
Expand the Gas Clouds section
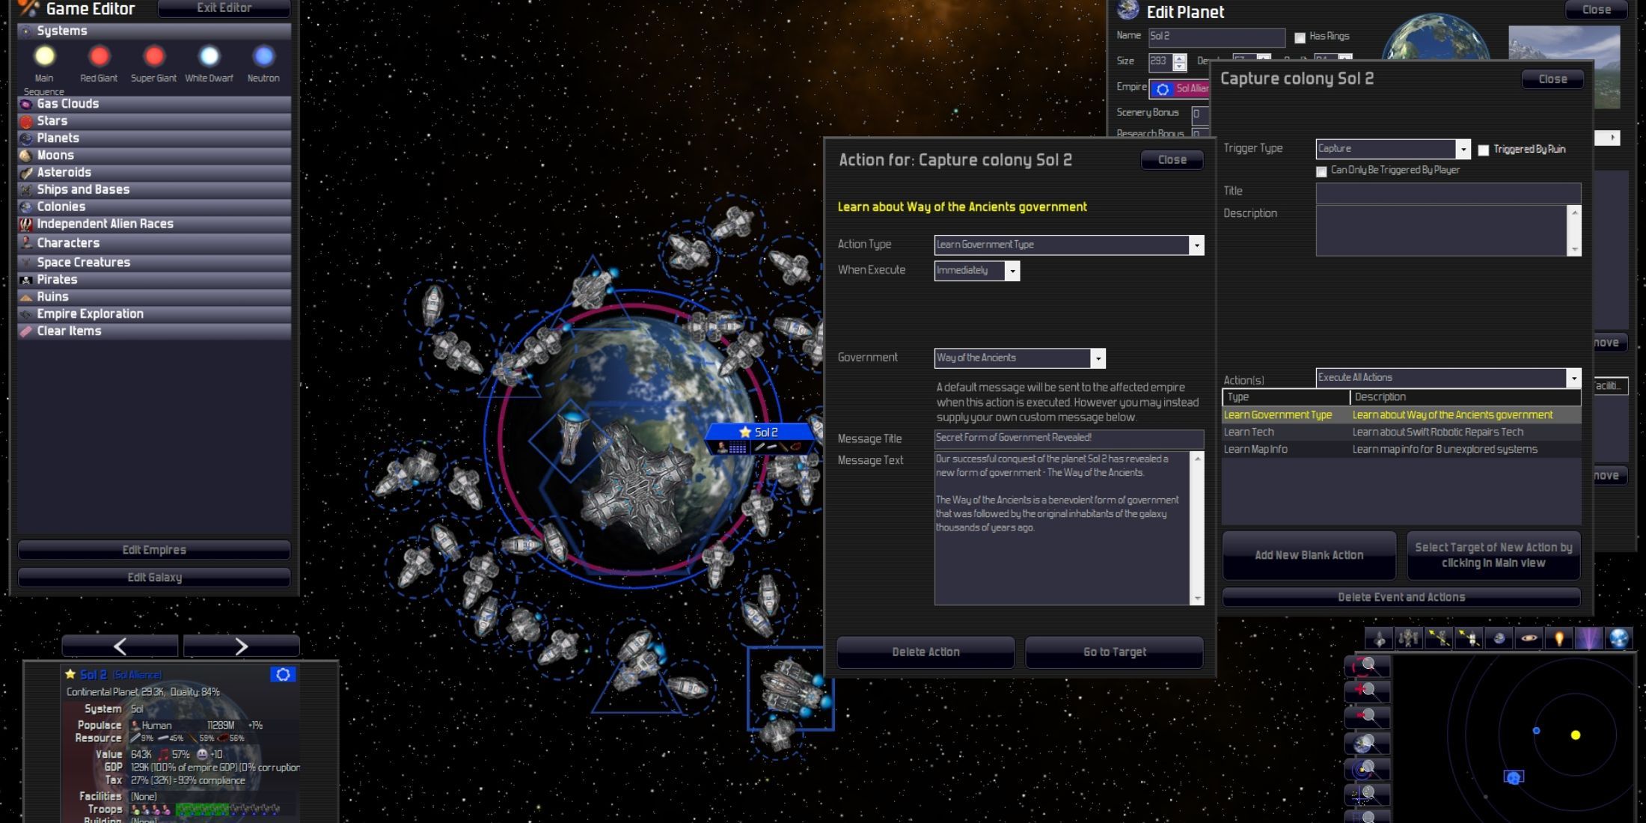click(154, 104)
